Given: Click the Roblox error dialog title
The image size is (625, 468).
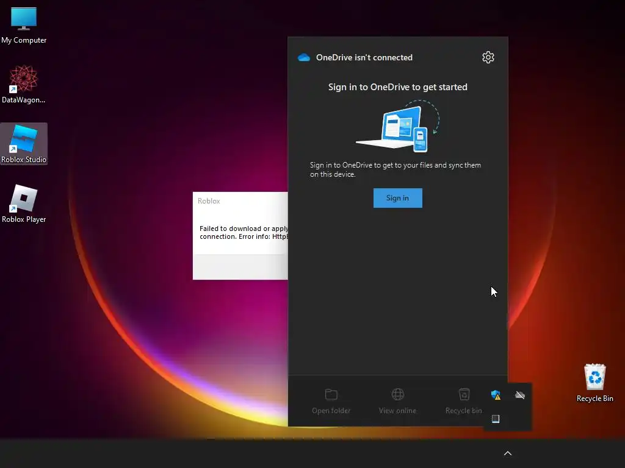Looking at the screenshot, I should [x=209, y=201].
